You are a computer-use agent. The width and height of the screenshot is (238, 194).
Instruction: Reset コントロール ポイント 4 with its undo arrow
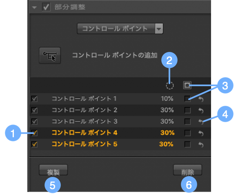[x=201, y=133]
